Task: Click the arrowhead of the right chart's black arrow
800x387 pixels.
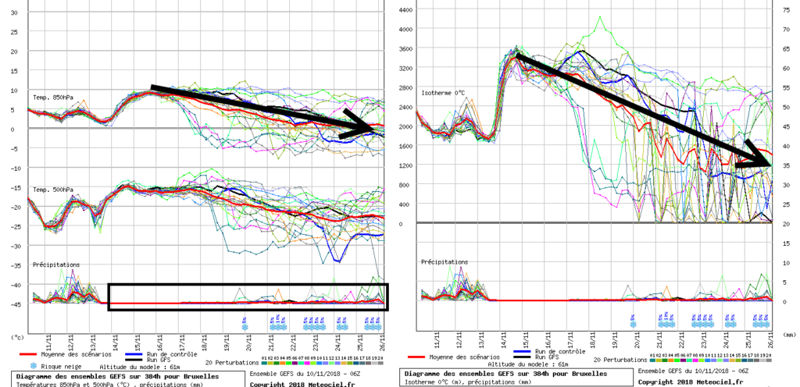Action: (759, 156)
